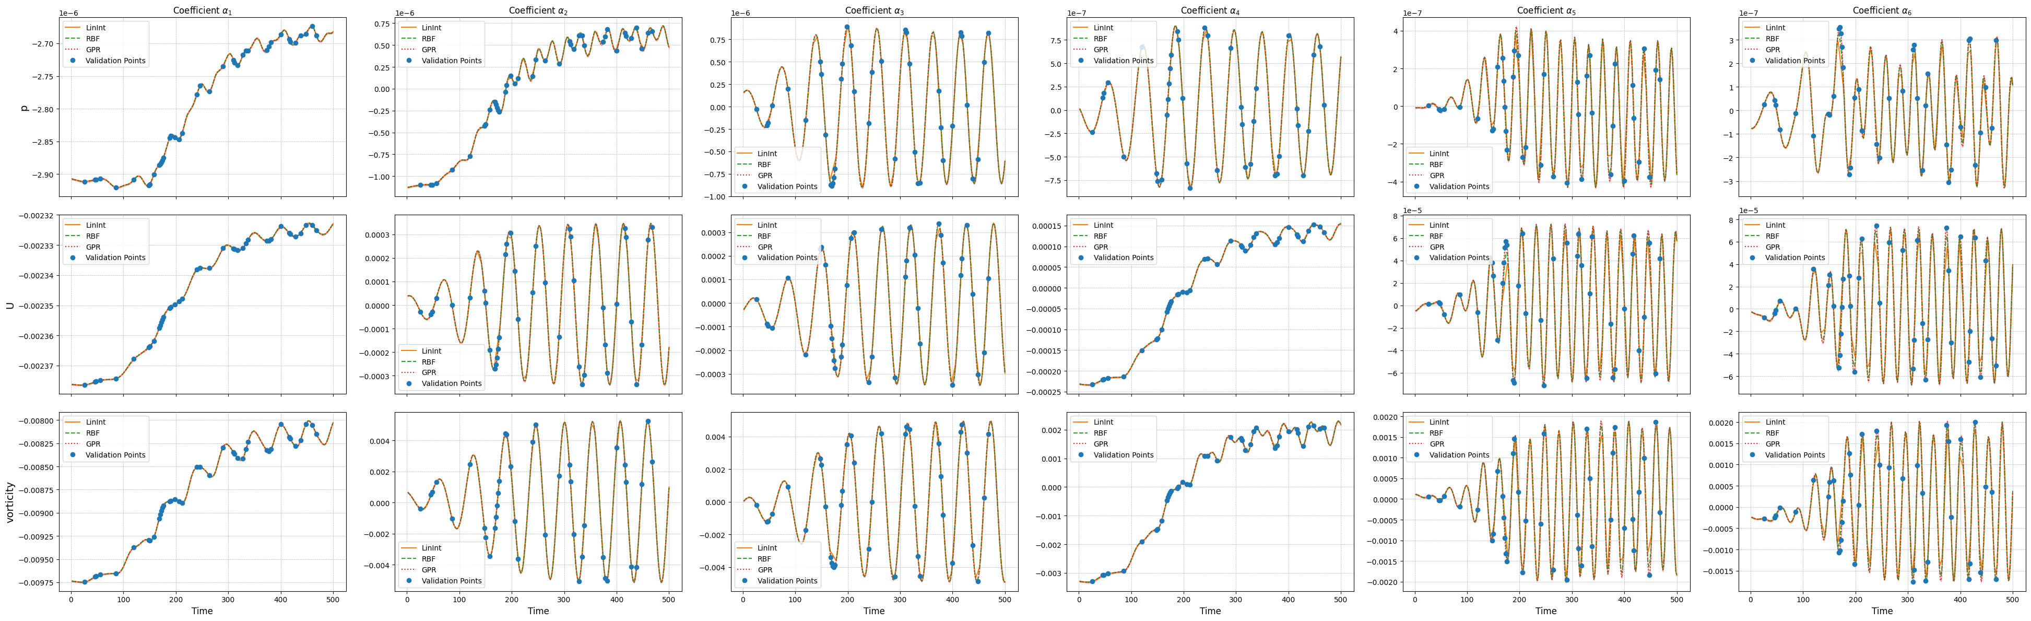Select the GPR legend marker in the vorticity α1 plot
This screenshot has width=2031, height=621.
[73, 444]
